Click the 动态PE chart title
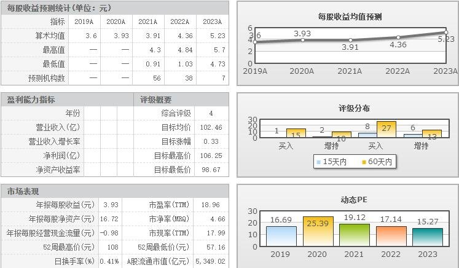The image size is (459, 268). pyautogui.click(x=354, y=200)
